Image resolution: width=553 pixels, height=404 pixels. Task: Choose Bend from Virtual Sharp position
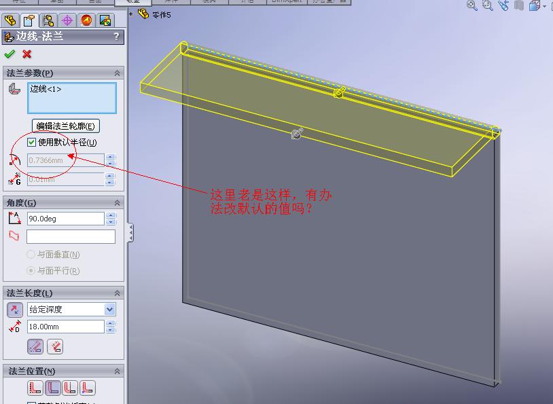pyautogui.click(x=88, y=388)
